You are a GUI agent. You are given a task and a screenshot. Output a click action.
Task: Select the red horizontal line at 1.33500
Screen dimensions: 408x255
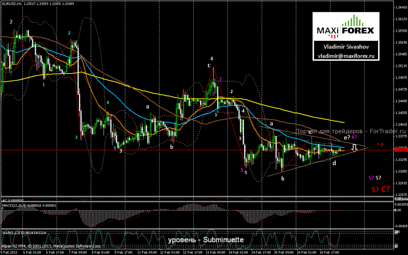click(197, 150)
